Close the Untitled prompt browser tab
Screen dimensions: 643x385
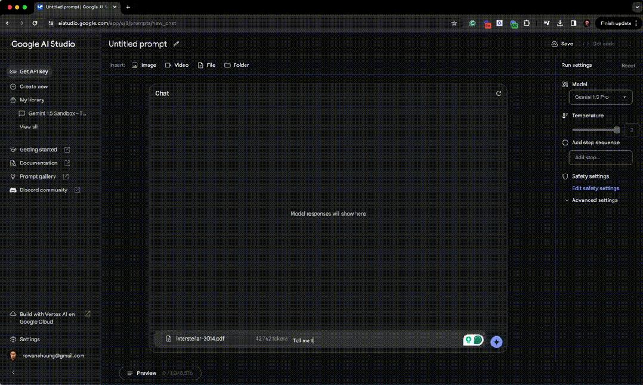pyautogui.click(x=115, y=7)
